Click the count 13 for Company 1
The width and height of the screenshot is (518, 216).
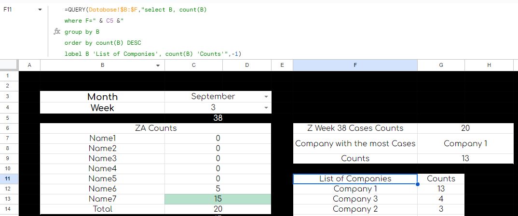441,189
